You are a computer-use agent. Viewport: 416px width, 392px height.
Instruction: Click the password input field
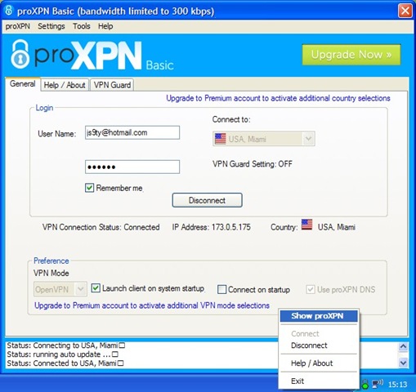(x=132, y=167)
